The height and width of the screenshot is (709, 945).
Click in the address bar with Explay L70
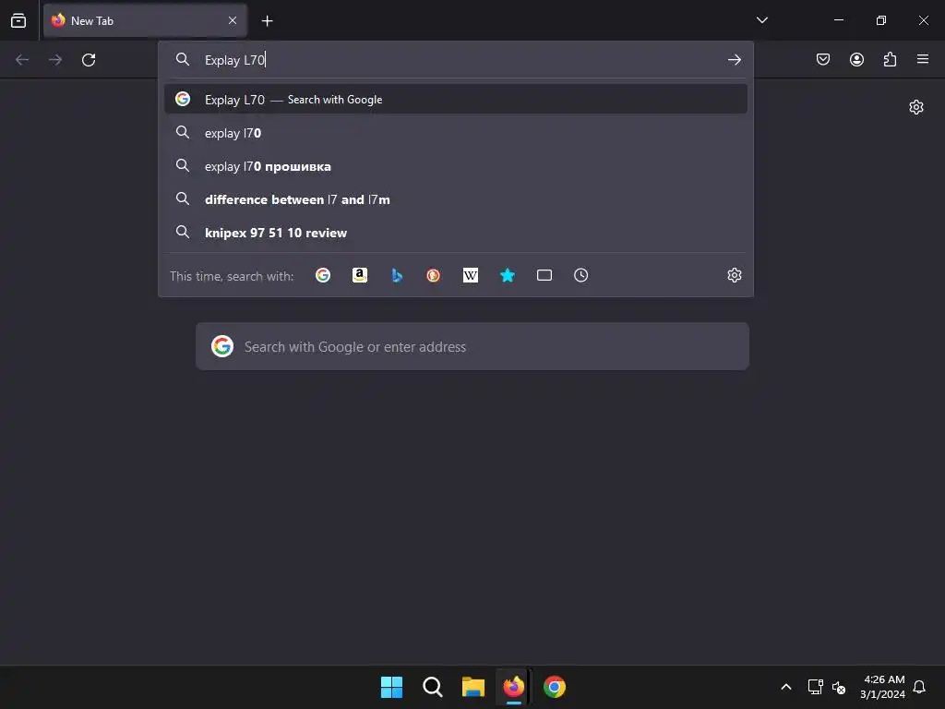[458, 60]
